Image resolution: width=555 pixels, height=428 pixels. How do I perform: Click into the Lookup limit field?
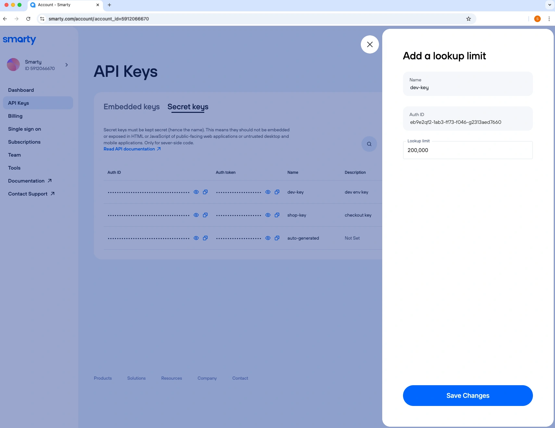click(468, 150)
